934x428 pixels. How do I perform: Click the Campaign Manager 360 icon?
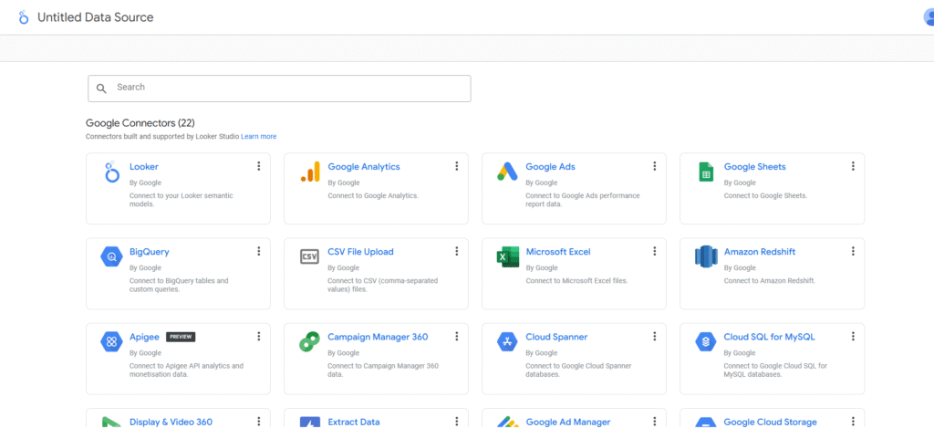pos(310,342)
